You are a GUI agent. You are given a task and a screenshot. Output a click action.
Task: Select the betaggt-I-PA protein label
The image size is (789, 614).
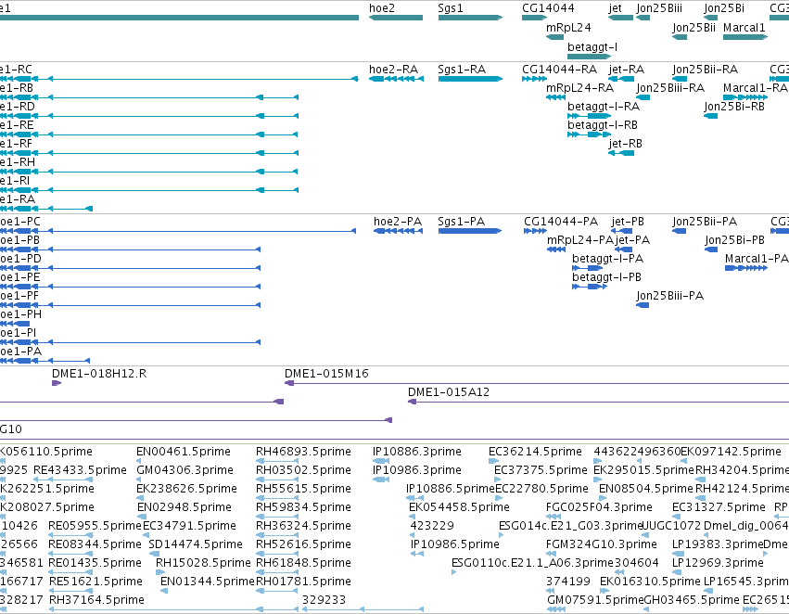(x=608, y=259)
